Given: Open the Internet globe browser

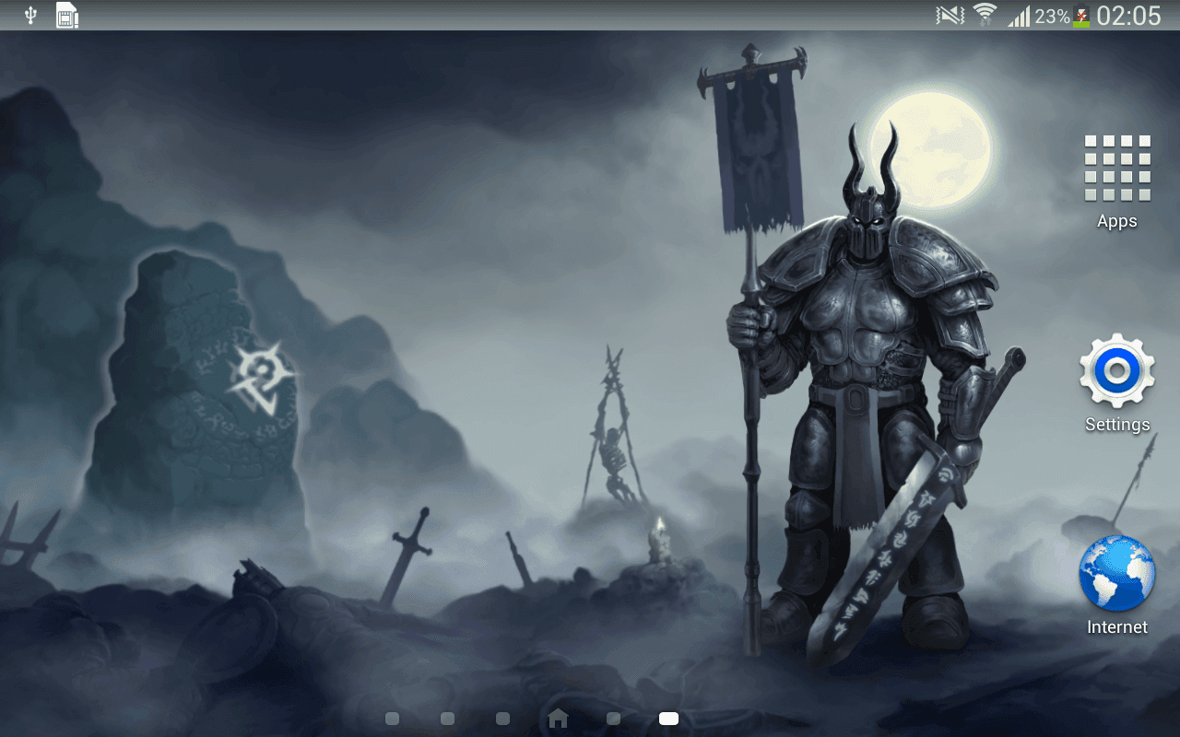Looking at the screenshot, I should (1117, 574).
